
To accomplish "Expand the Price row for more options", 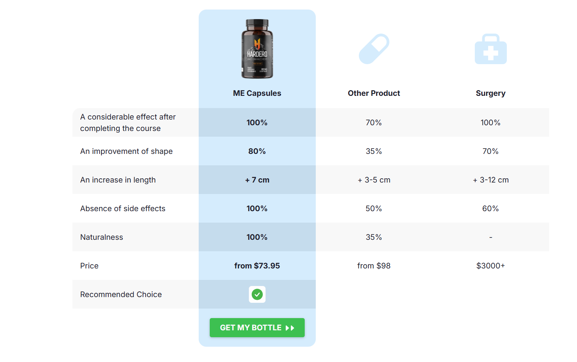I will point(89,265).
